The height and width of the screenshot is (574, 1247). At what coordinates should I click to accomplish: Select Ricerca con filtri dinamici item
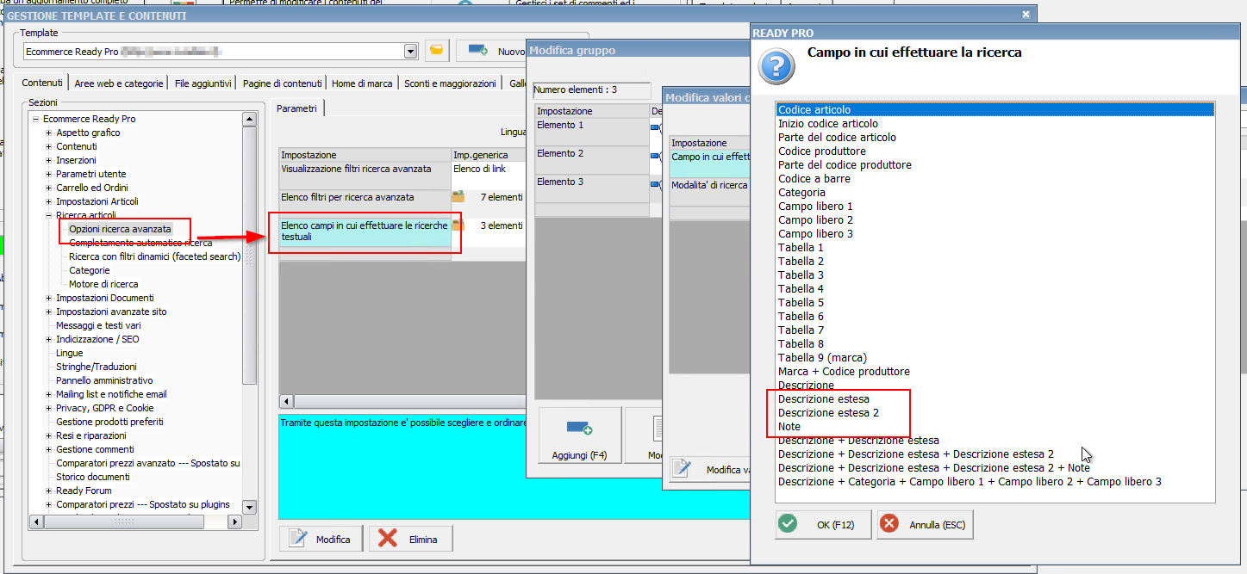pos(155,256)
